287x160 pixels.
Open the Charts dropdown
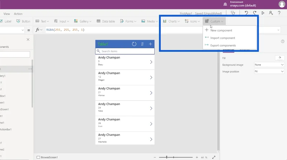tap(171, 21)
